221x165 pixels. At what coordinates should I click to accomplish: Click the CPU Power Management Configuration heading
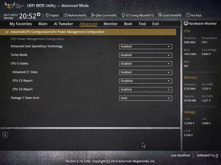click(x=37, y=39)
